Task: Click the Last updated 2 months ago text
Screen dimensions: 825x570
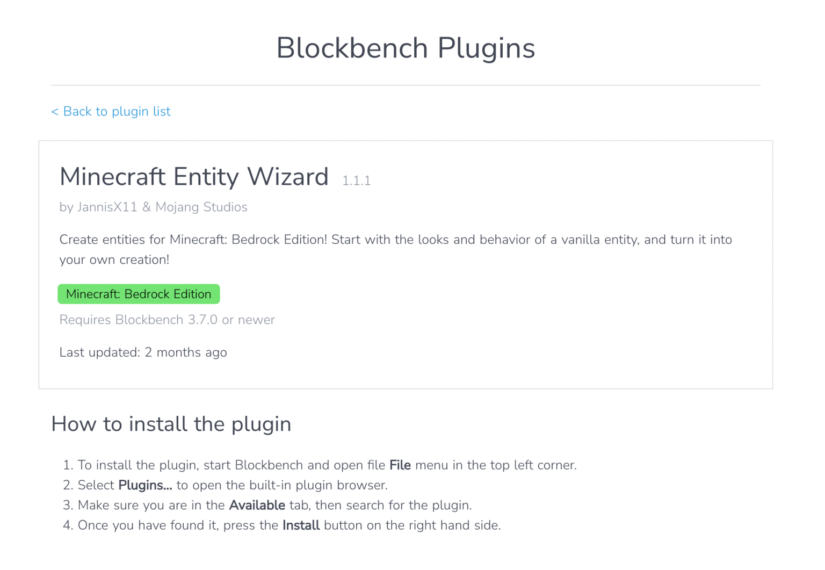Action: coord(143,352)
